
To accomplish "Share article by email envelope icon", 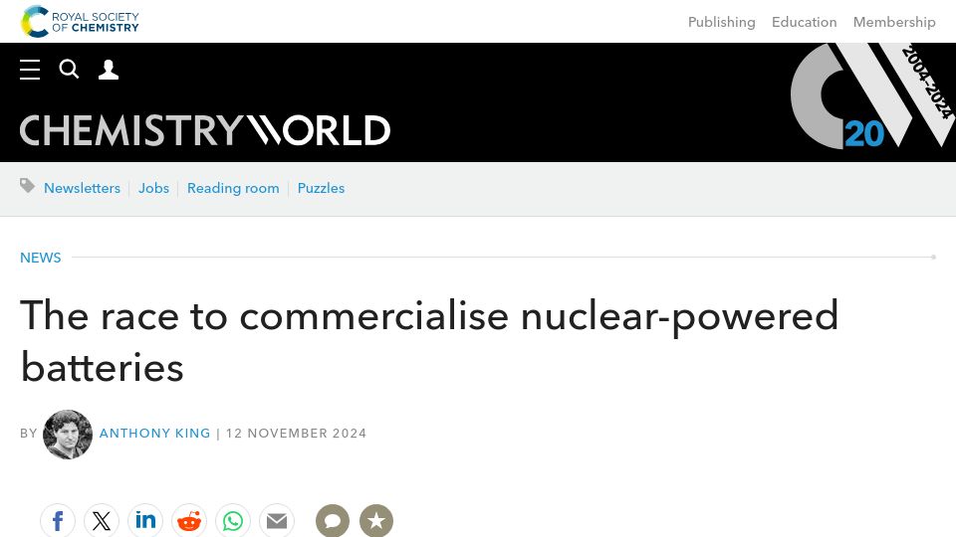I will coord(277,520).
